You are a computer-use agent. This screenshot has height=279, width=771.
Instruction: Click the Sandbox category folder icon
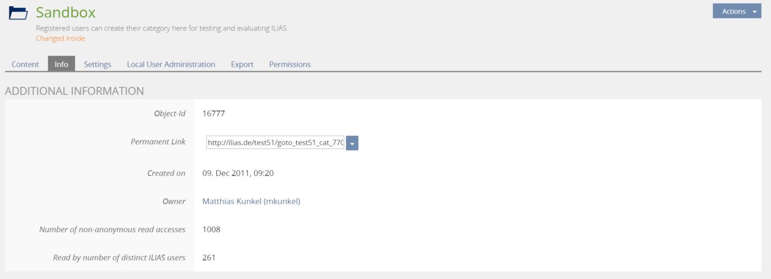[18, 13]
